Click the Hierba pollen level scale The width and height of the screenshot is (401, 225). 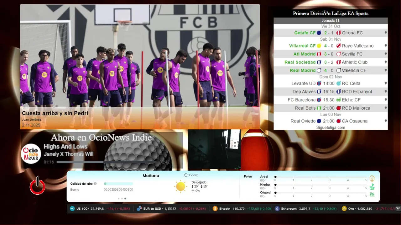[x=321, y=185]
